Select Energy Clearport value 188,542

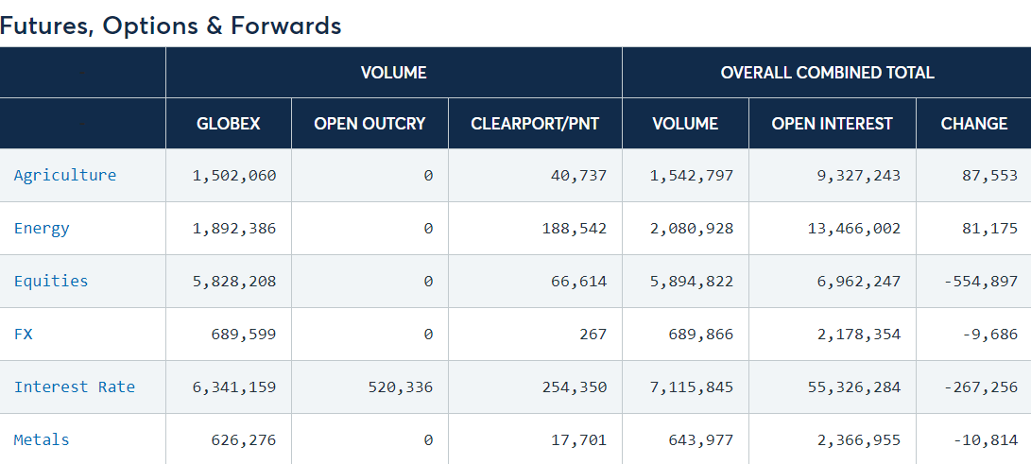tap(575, 229)
